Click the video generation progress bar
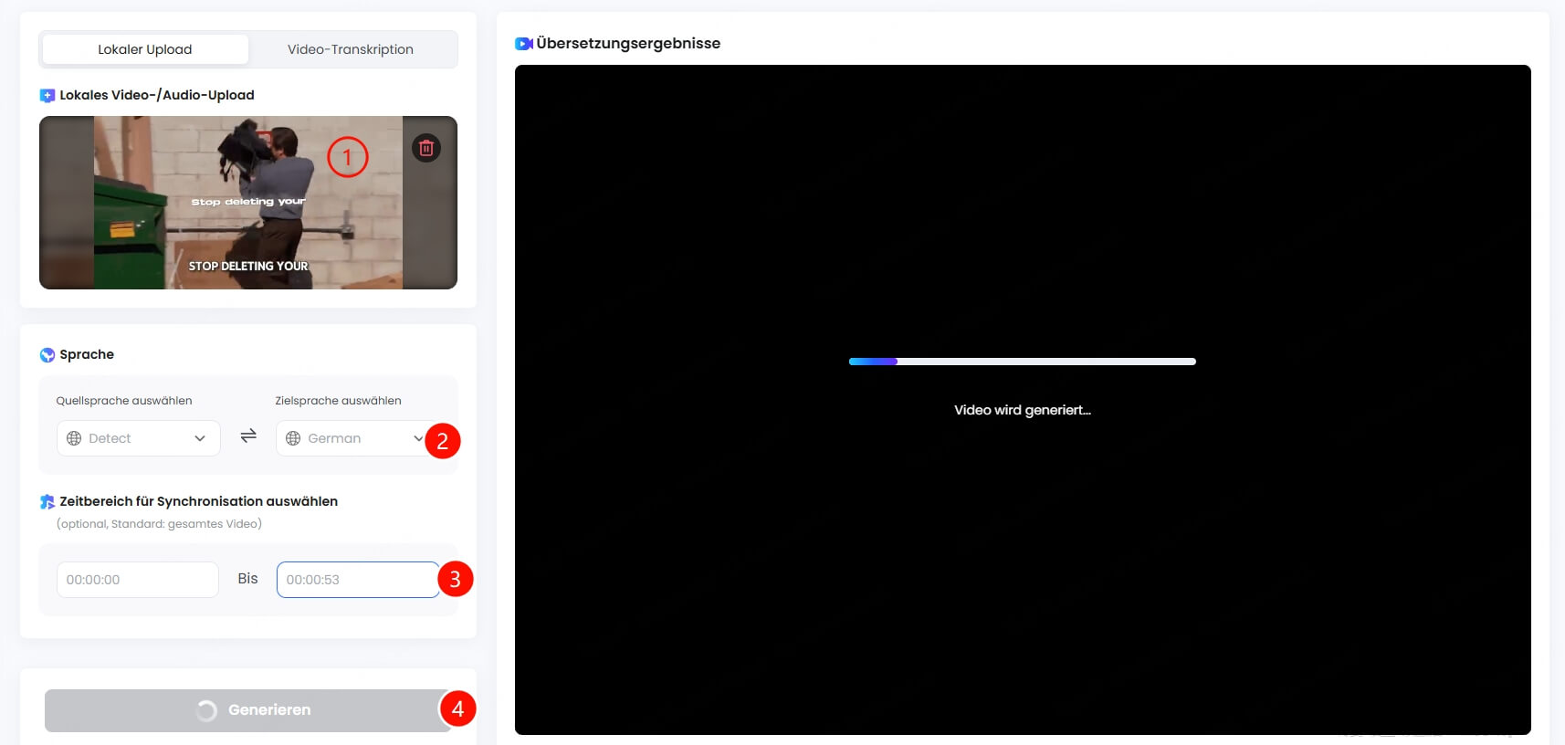Viewport: 1565px width, 745px height. click(1022, 362)
